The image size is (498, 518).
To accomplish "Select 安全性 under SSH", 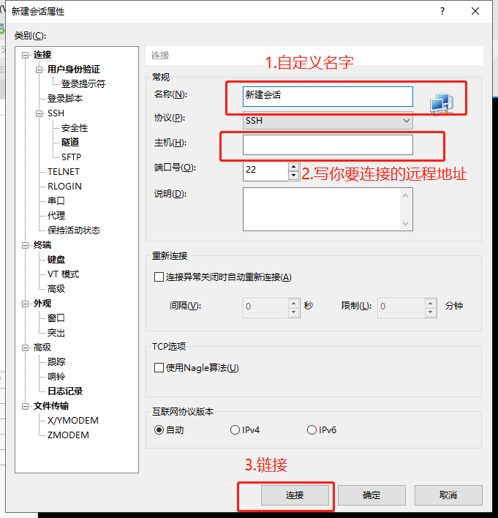I will point(75,128).
